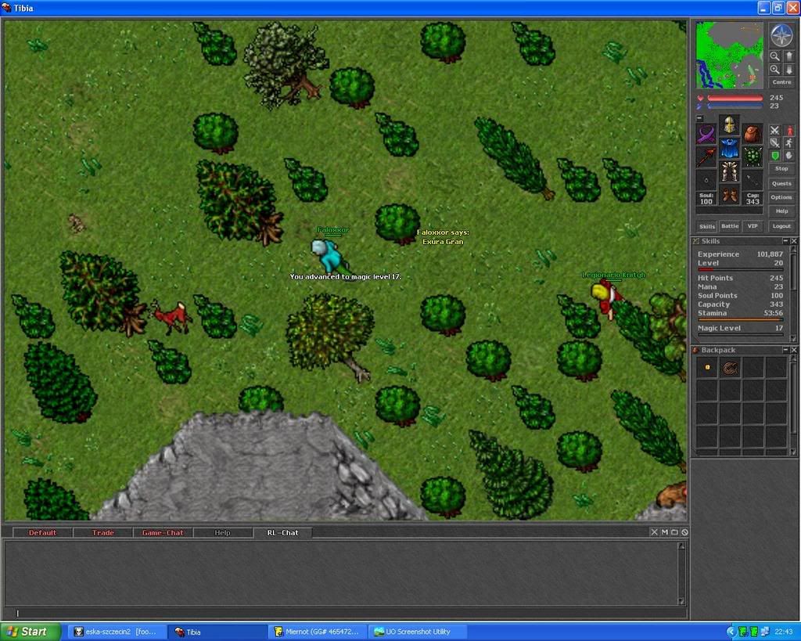Viewport: 801px width, 641px height.
Task: Click the Logout button
Action: coord(781,226)
